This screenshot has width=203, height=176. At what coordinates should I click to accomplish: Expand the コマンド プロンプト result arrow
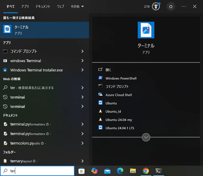click(82, 51)
